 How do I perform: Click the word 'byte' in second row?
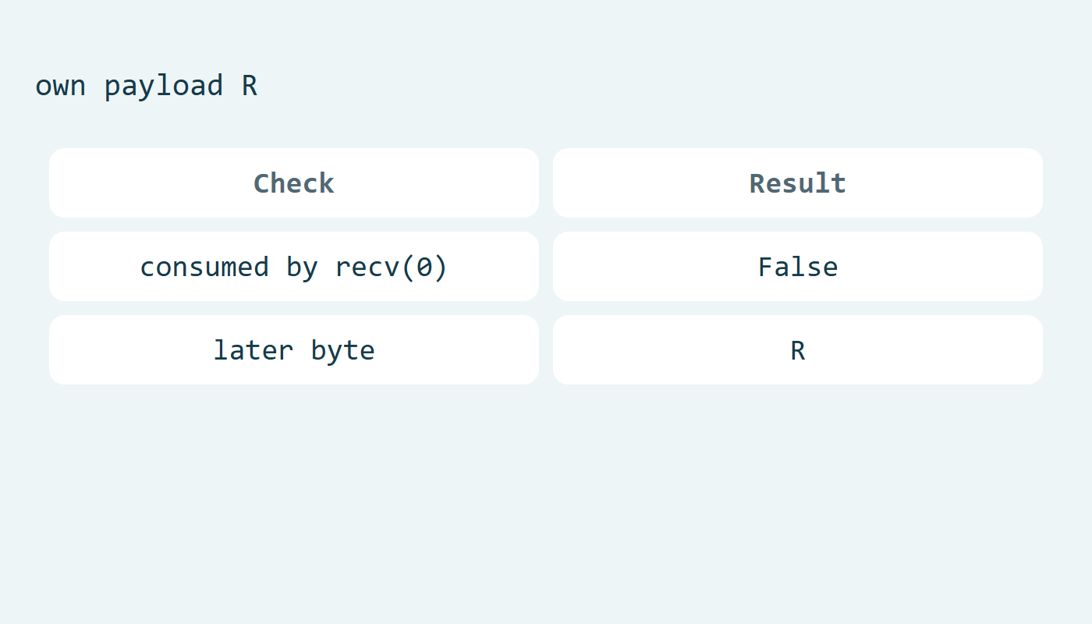point(342,351)
